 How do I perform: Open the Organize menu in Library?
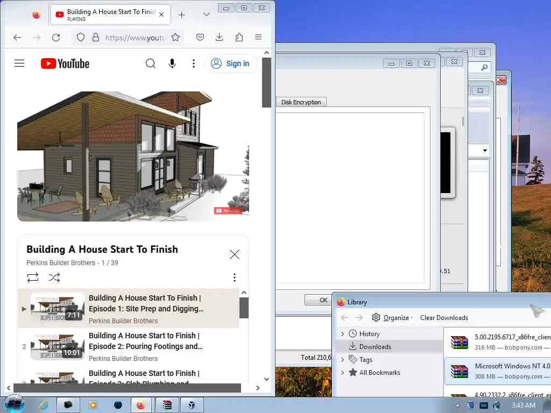coord(392,317)
